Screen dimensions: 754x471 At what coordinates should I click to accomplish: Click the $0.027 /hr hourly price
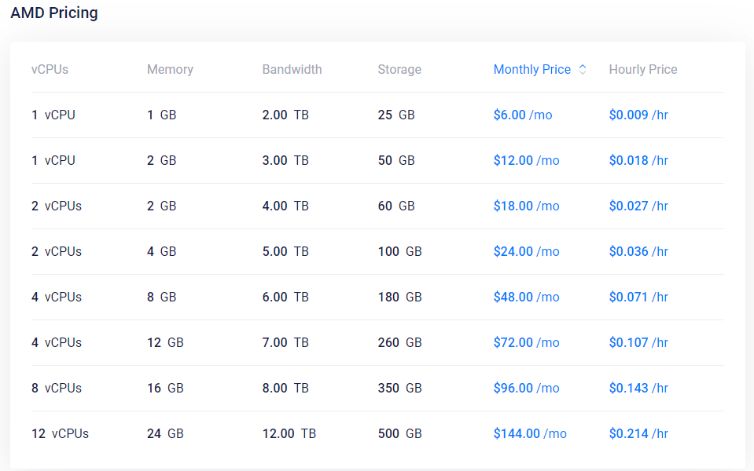tap(638, 206)
